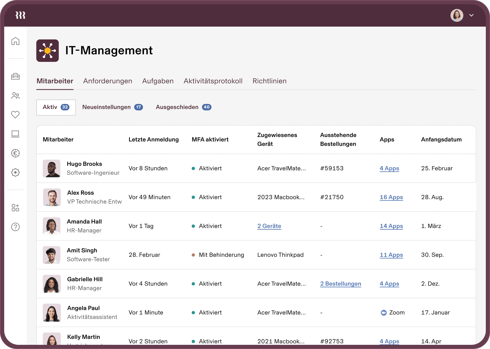This screenshot has width=490, height=349.
Task: Click Gabrielle Hill's 2 Bestellungen link
Action: 341,284
